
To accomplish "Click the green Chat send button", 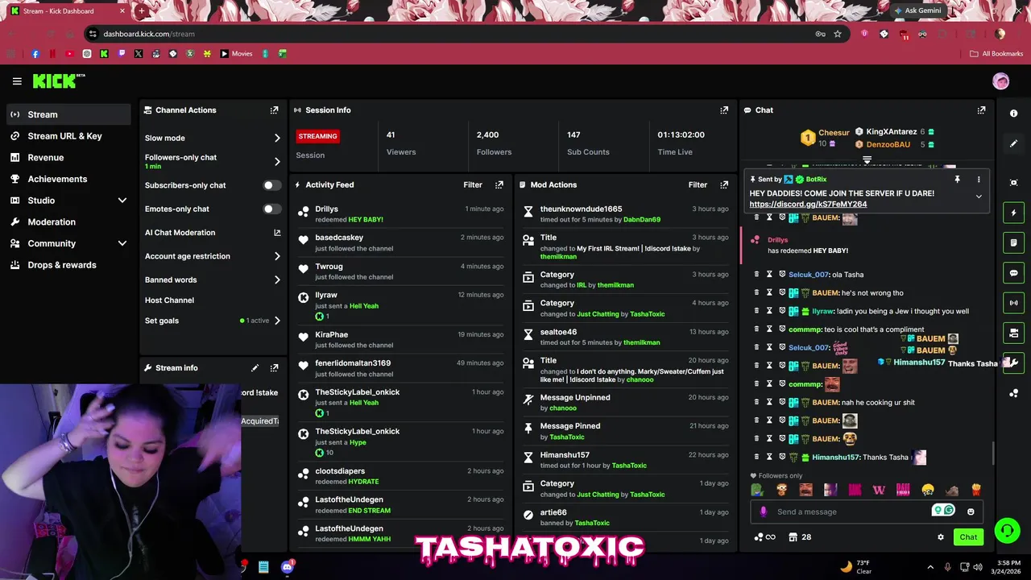I will tap(968, 537).
